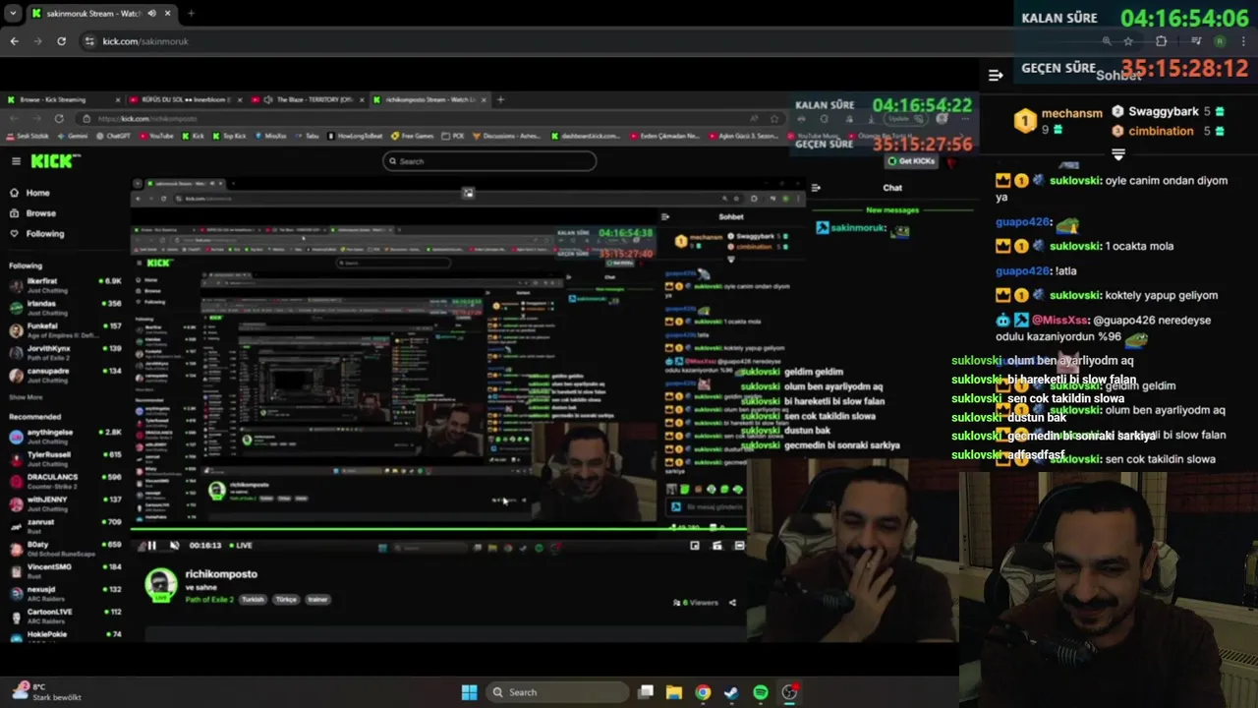
Task: Click the green KICK logo
Action: click(x=50, y=161)
